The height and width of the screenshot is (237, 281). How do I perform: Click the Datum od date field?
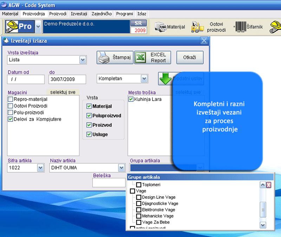coord(26,79)
